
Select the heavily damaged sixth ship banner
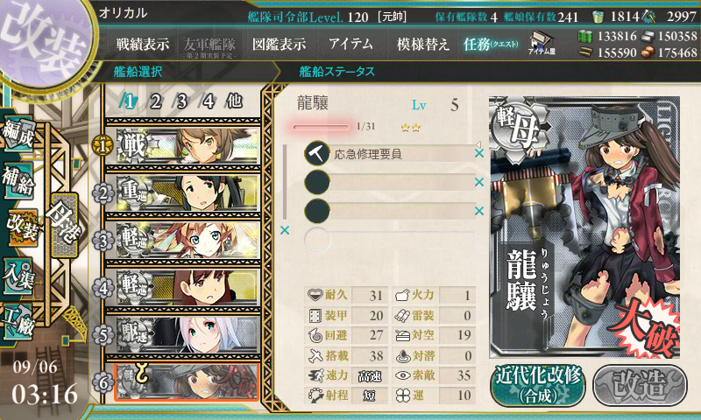(x=187, y=382)
